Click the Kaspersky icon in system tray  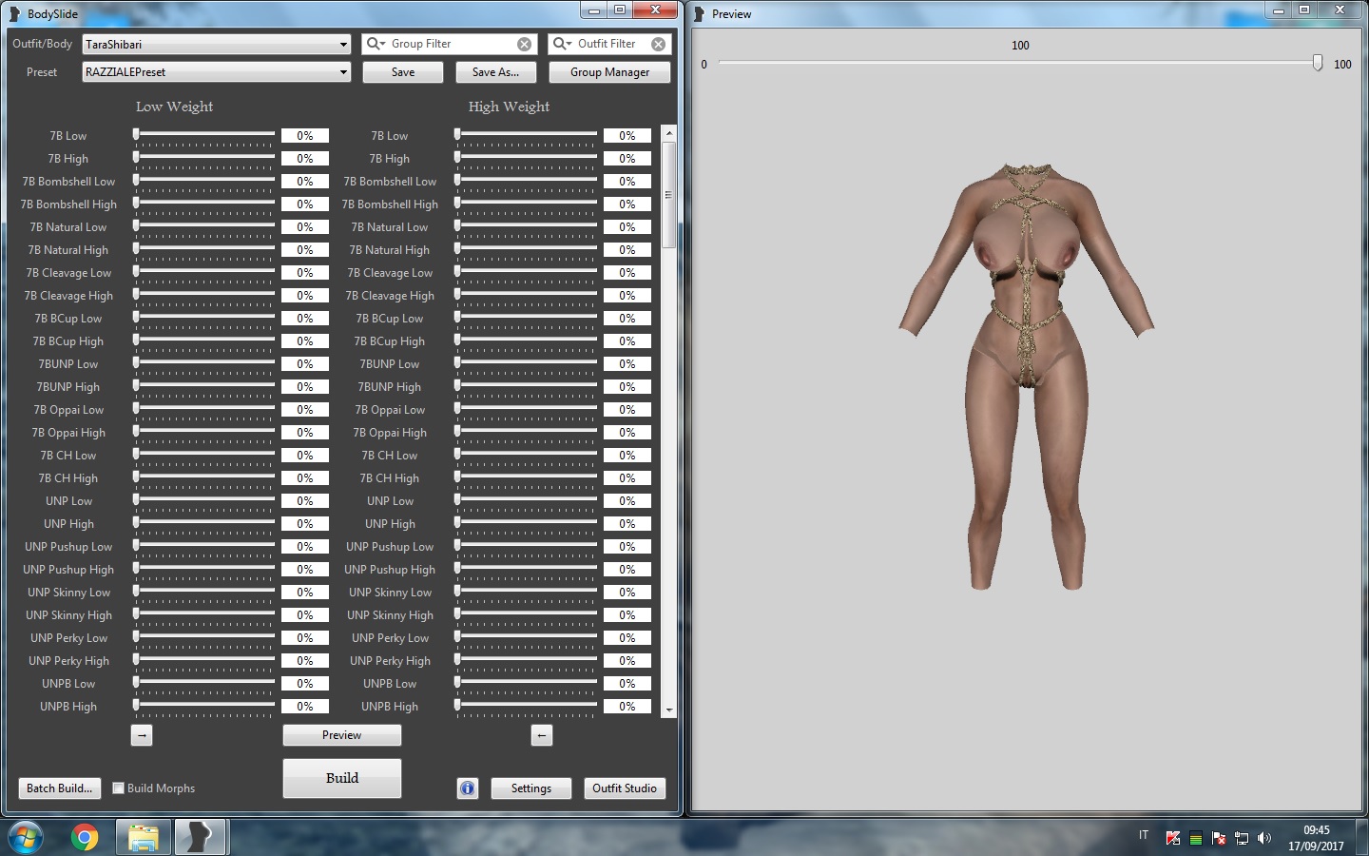(x=1173, y=838)
